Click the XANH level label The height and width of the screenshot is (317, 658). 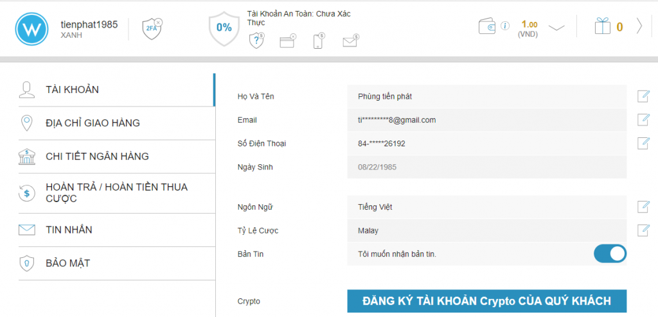pyautogui.click(x=71, y=35)
